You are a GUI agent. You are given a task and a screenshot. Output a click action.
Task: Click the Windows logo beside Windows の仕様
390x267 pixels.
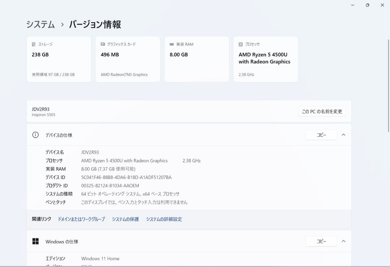coord(35,241)
